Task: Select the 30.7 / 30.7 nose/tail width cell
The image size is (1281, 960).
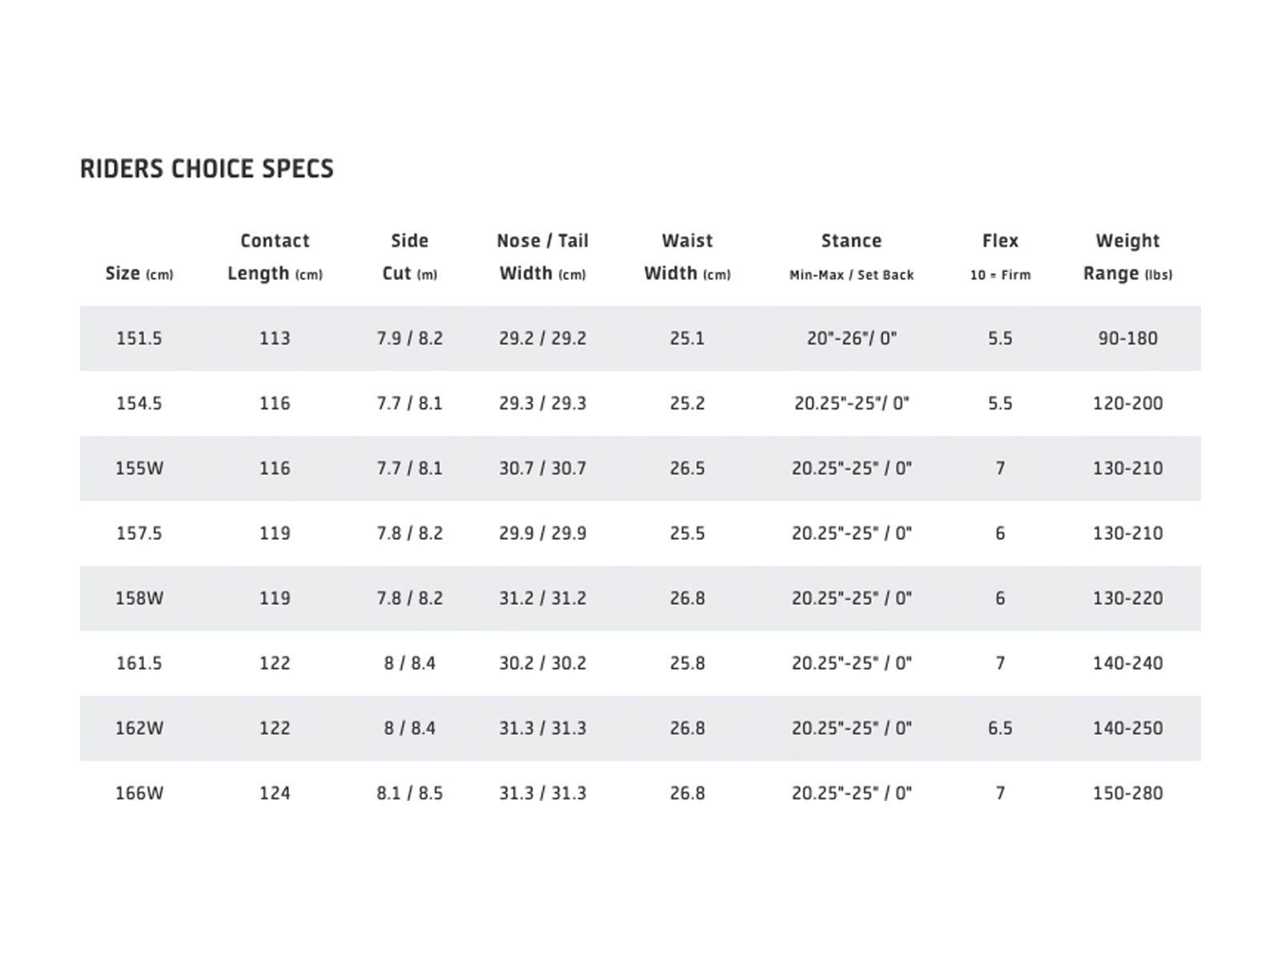Action: pos(542,469)
